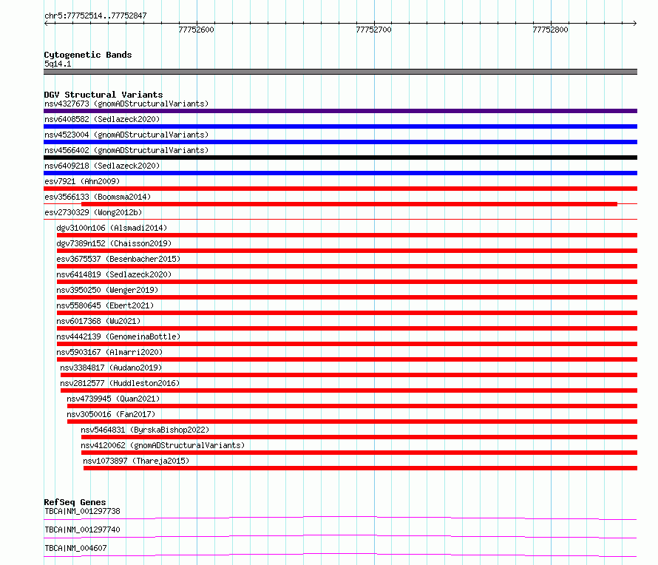Open nsv1073897 (Thareja2015) label
Image resolution: width=658 pixels, height=565 pixels.
136,461
